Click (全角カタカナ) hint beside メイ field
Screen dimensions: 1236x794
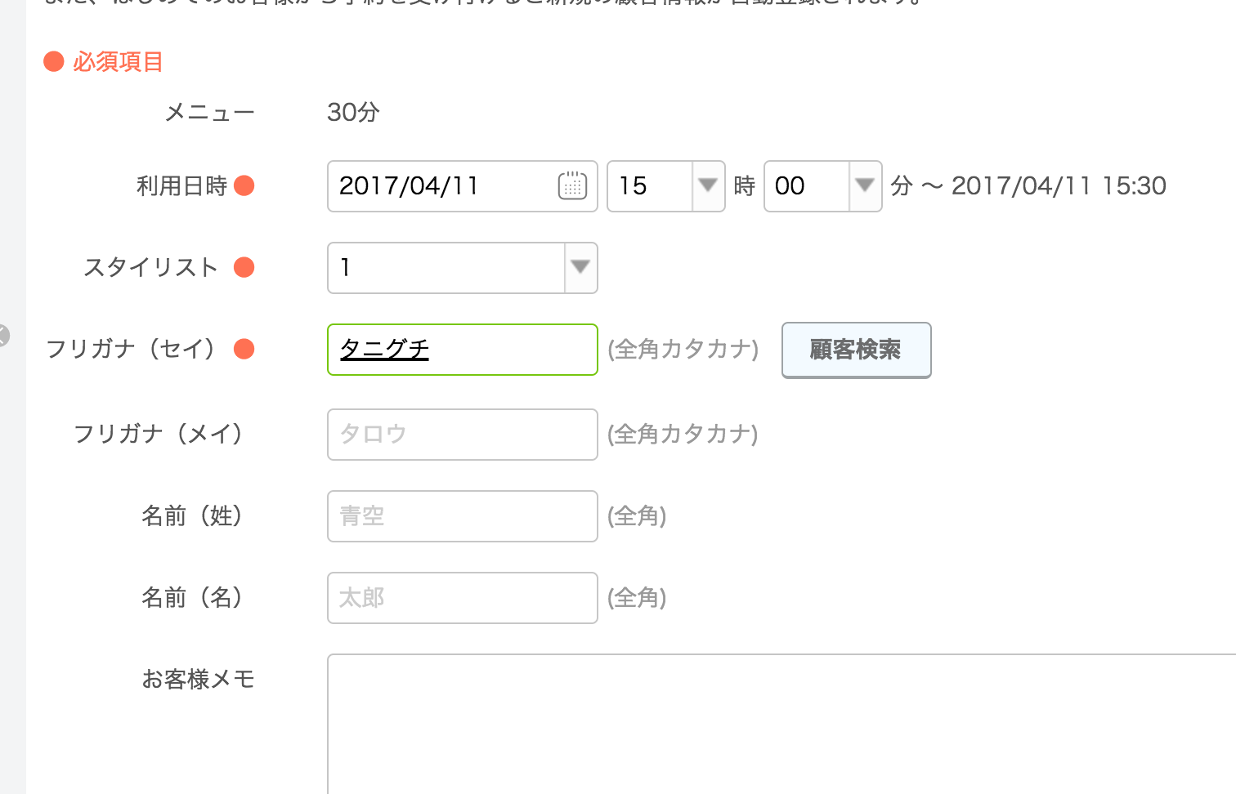coord(683,434)
